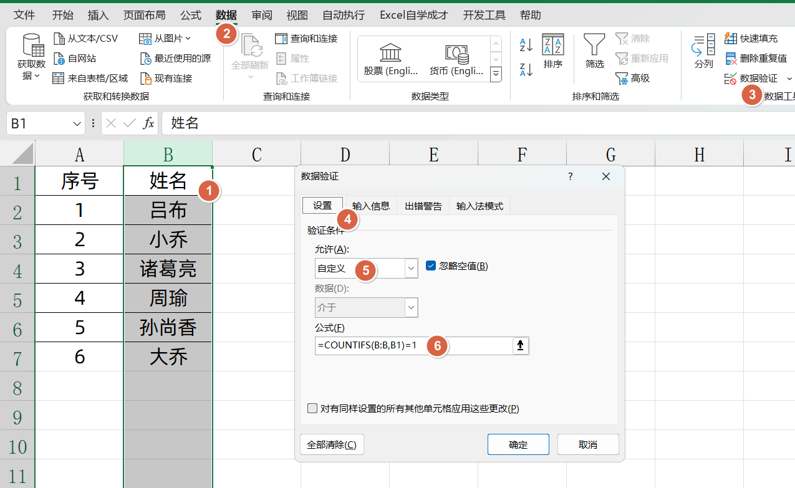Open the 获取数据 (Get Data) menu

[31, 57]
